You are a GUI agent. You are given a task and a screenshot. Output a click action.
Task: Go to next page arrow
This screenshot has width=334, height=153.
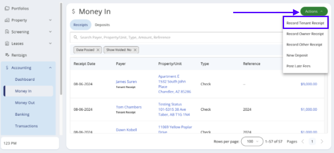pyautogui.click(x=322, y=141)
